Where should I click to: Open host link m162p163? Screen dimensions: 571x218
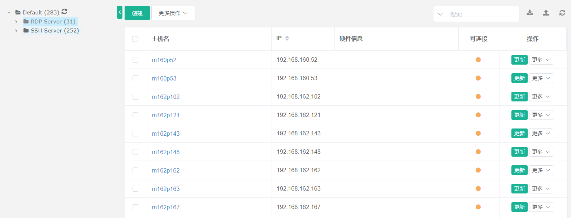coord(166,189)
